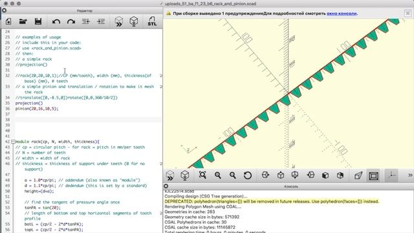The width and height of the screenshot is (414, 233).
Task: Preview the model from the editor toolbar
Action: [119, 21]
